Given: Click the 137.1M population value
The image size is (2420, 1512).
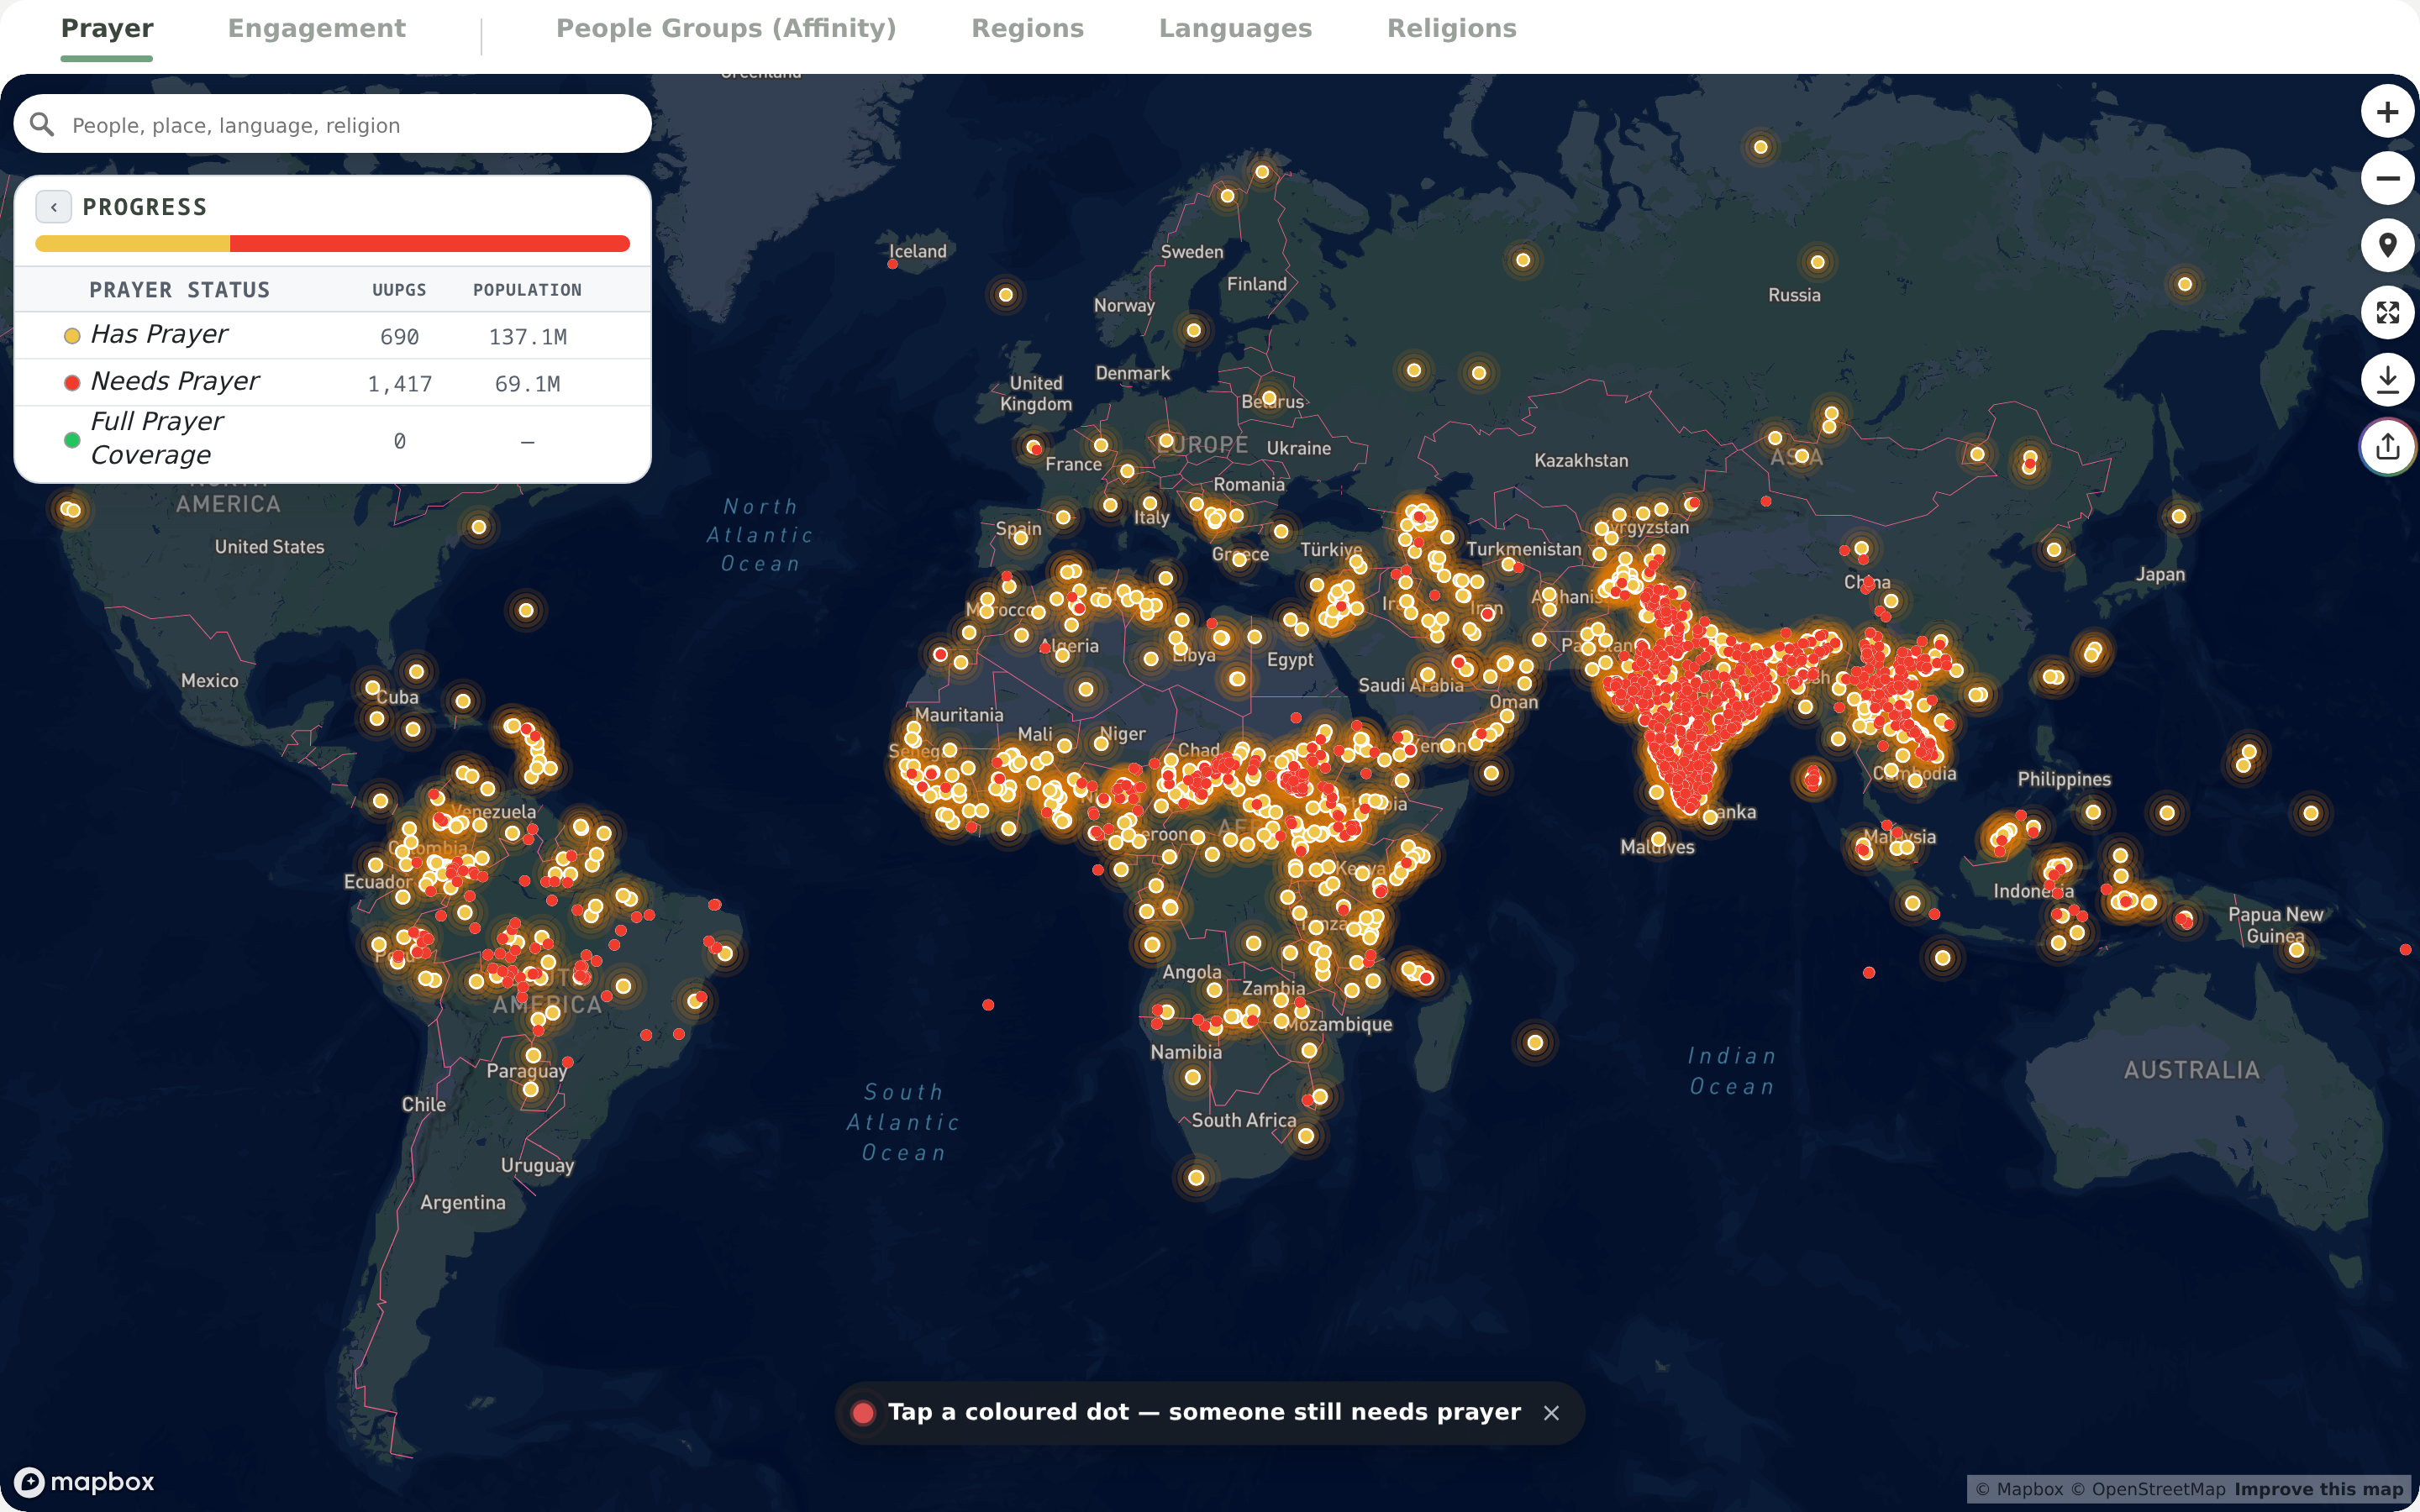Looking at the screenshot, I should point(527,337).
